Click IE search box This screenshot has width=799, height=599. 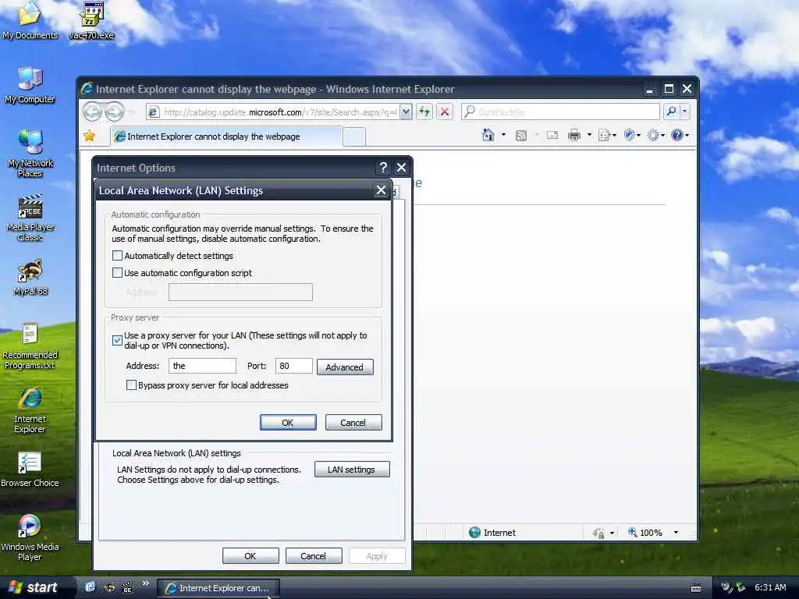click(x=560, y=112)
